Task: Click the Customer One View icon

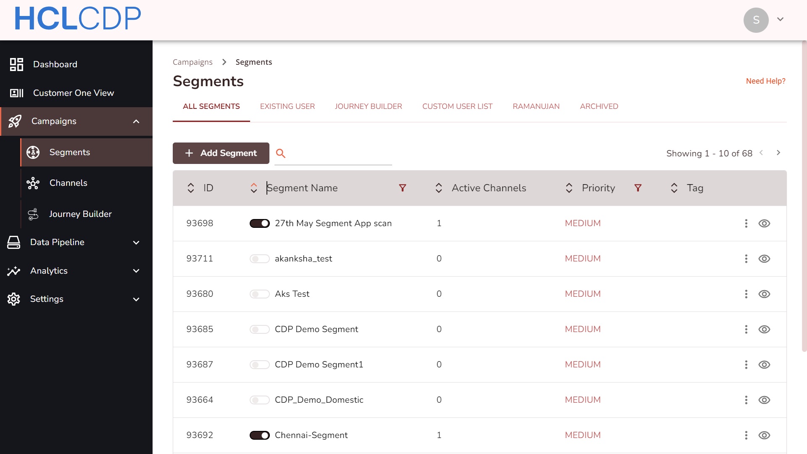Action: point(16,93)
